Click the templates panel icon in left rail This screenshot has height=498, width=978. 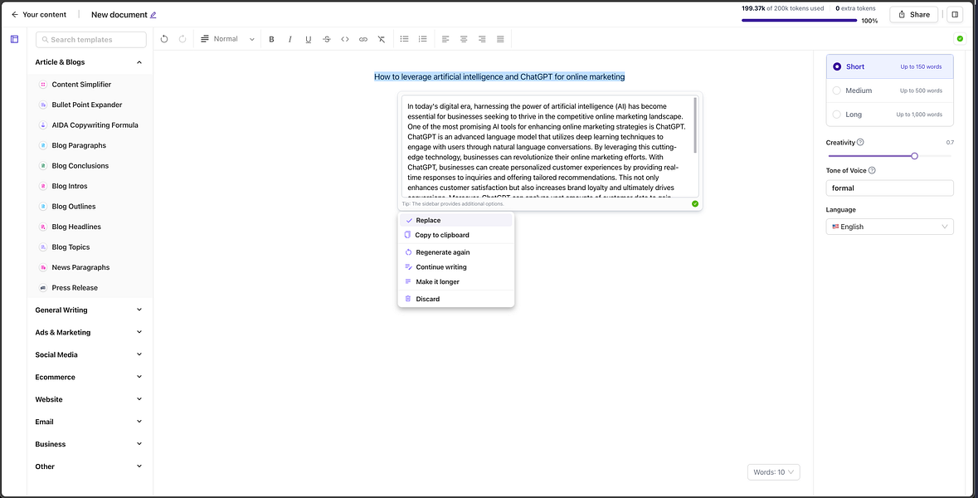point(14,39)
